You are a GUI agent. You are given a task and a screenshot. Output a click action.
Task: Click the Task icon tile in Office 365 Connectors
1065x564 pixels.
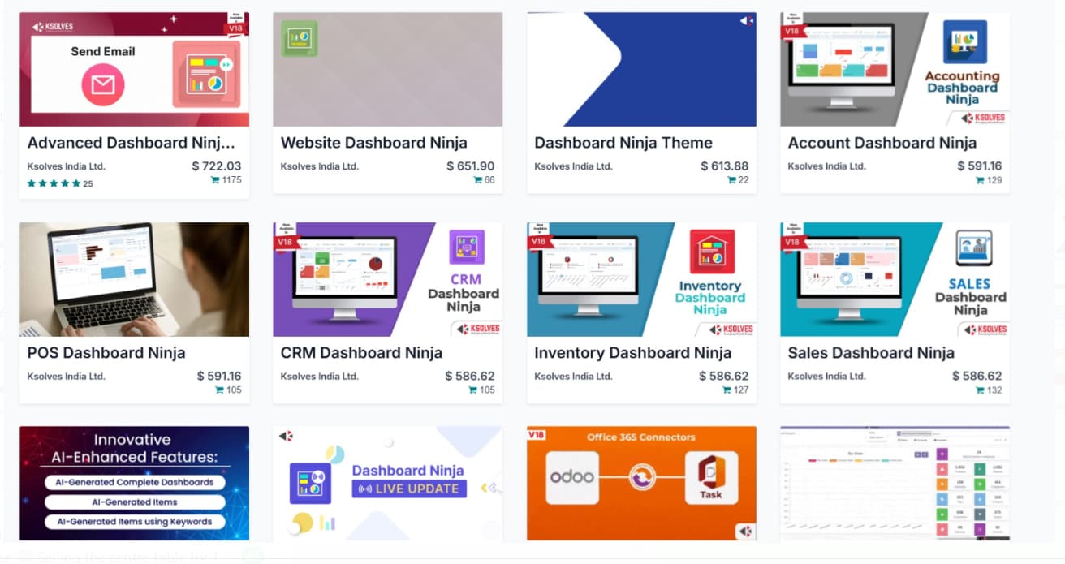coord(711,477)
